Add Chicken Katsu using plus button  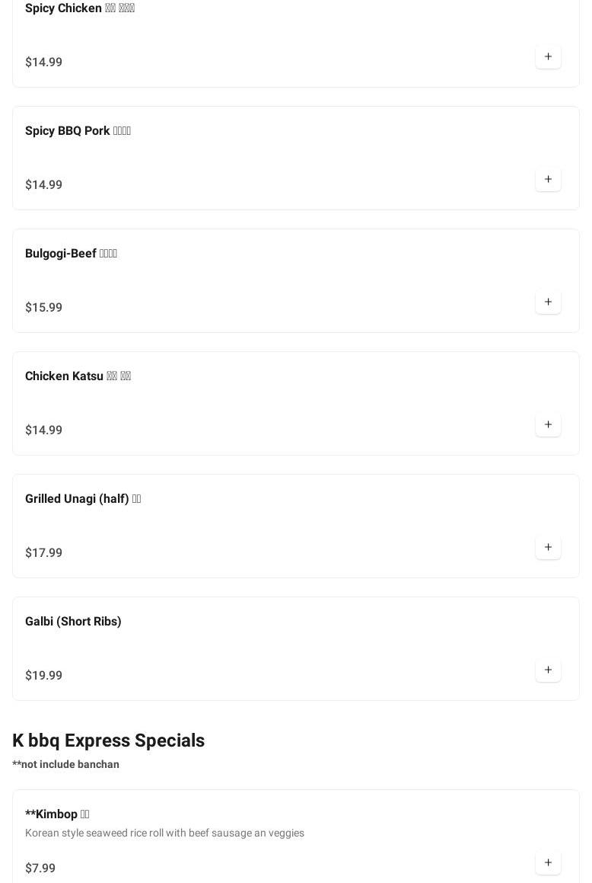pos(548,425)
